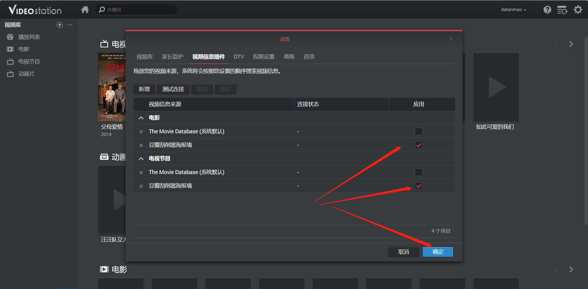Select movie row The Movie Database (系统默认)
The width and height of the screenshot is (588, 289).
(294, 131)
